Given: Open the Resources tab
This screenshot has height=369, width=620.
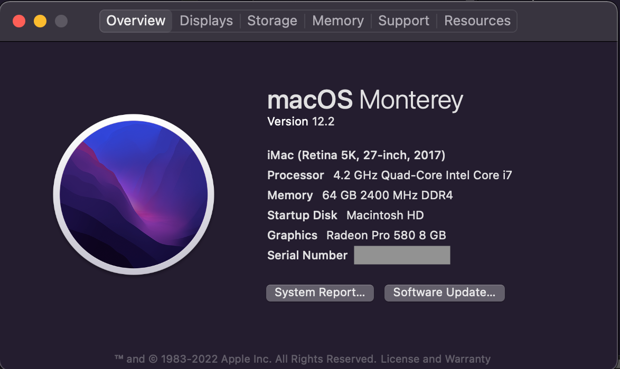Looking at the screenshot, I should (477, 21).
